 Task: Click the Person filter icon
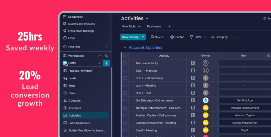pyautogui.click(x=172, y=37)
